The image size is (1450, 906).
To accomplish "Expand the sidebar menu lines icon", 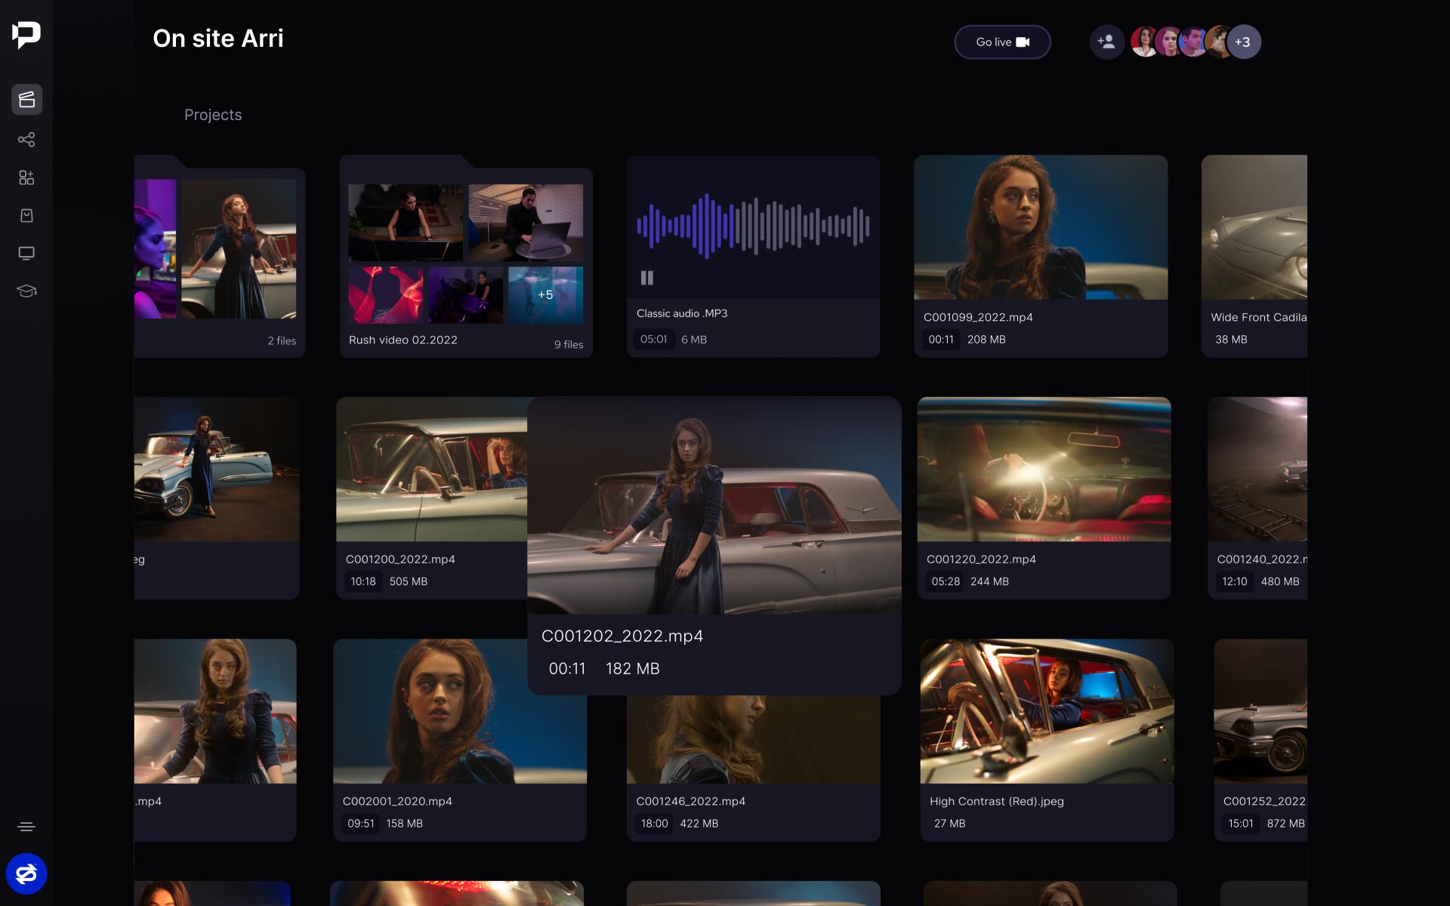I will click(x=26, y=827).
